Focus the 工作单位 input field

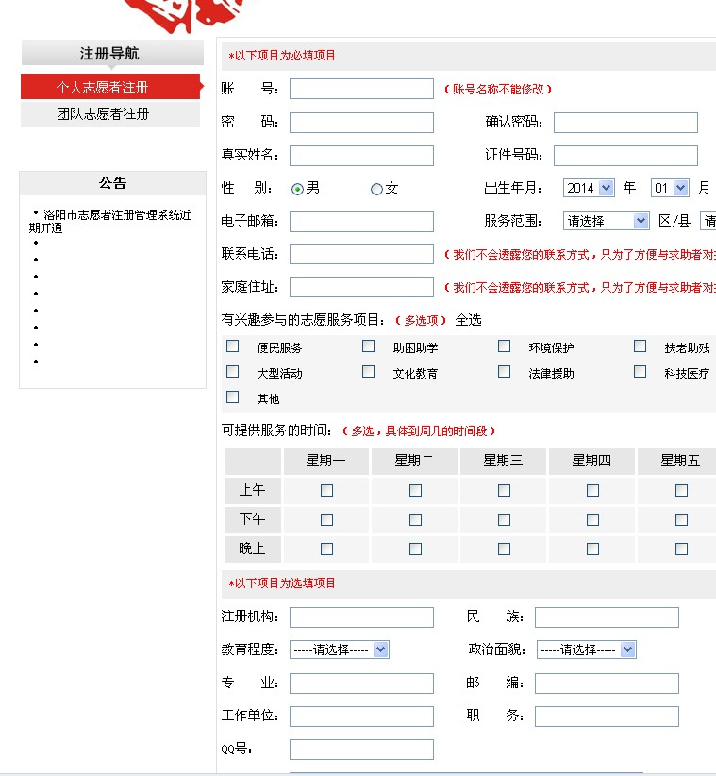tap(361, 717)
